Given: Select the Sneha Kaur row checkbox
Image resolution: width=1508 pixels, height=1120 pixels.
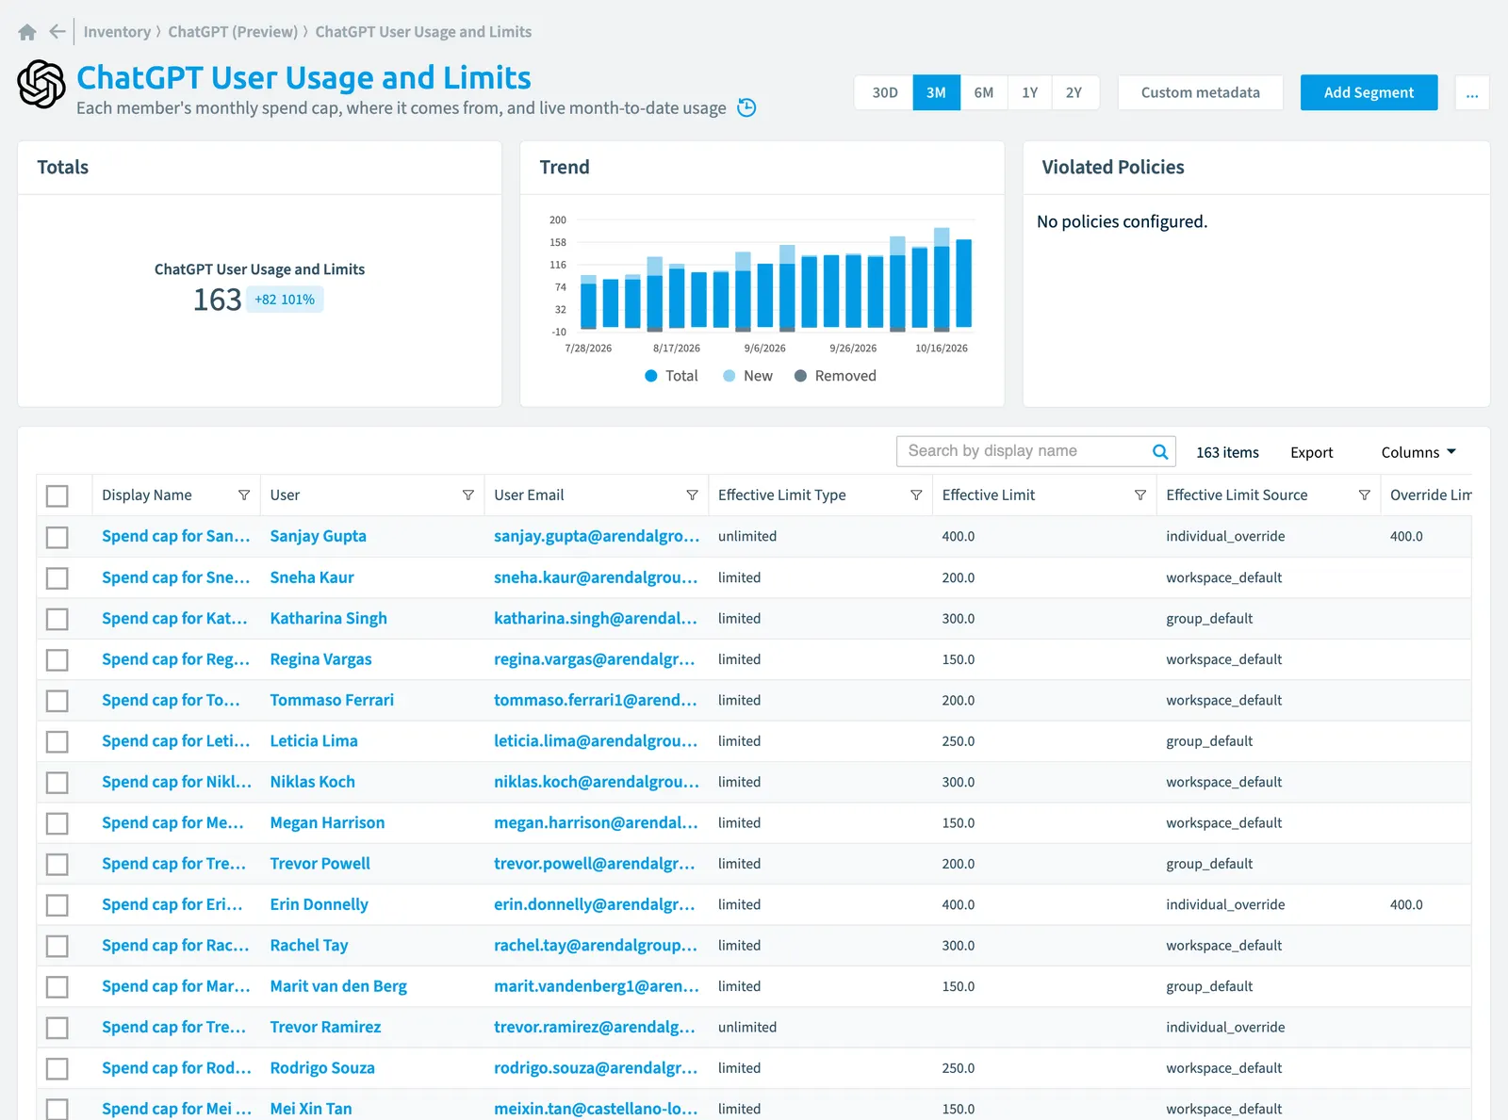Looking at the screenshot, I should click(x=57, y=577).
